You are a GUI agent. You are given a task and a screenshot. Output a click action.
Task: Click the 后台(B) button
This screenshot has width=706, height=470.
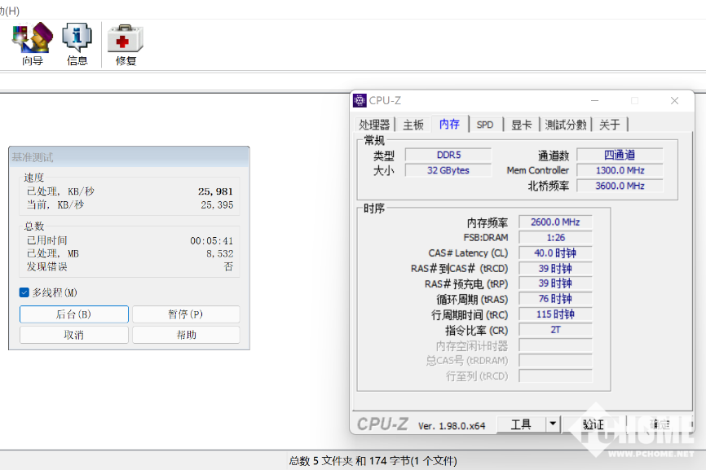74,314
